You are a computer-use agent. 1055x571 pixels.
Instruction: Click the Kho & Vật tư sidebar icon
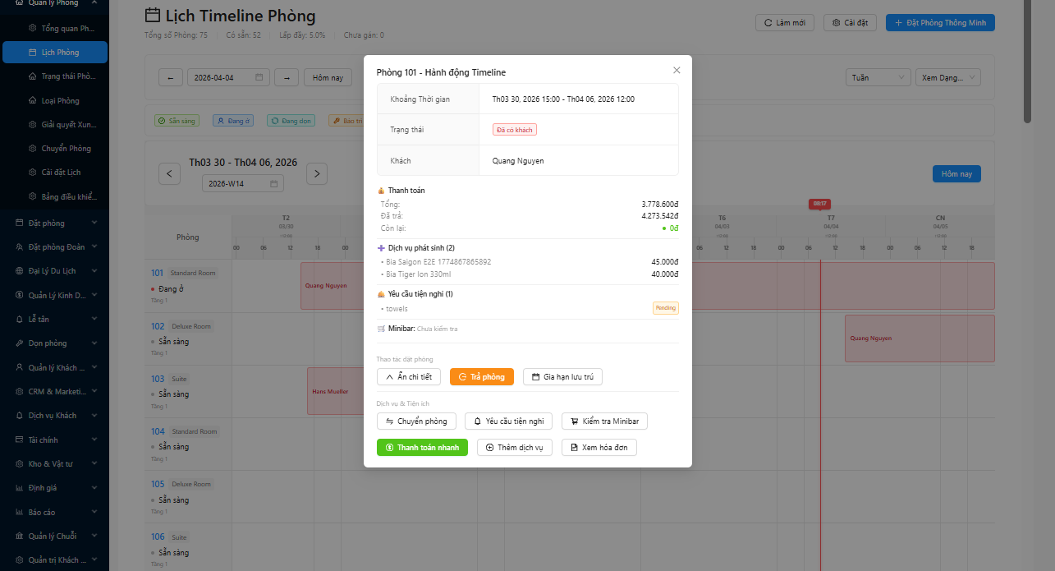click(20, 463)
